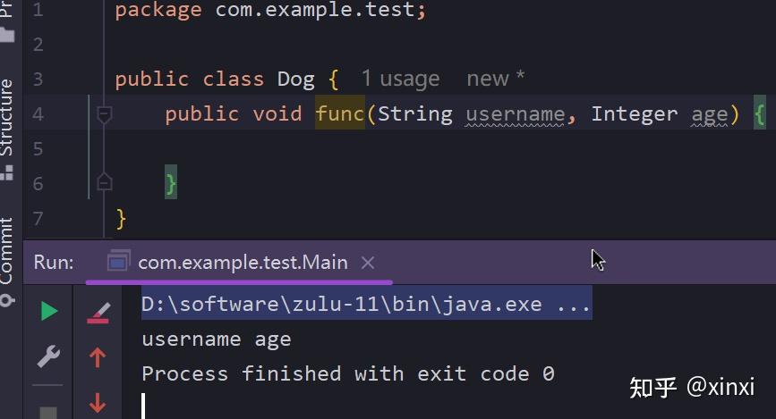Open the Structure tool window tab
This screenshot has width=776, height=419.
click(x=7, y=118)
